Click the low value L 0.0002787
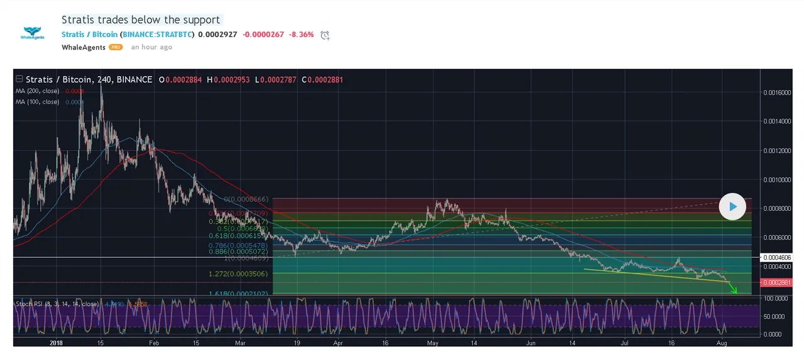Image resolution: width=804 pixels, height=355 pixels. [x=277, y=80]
